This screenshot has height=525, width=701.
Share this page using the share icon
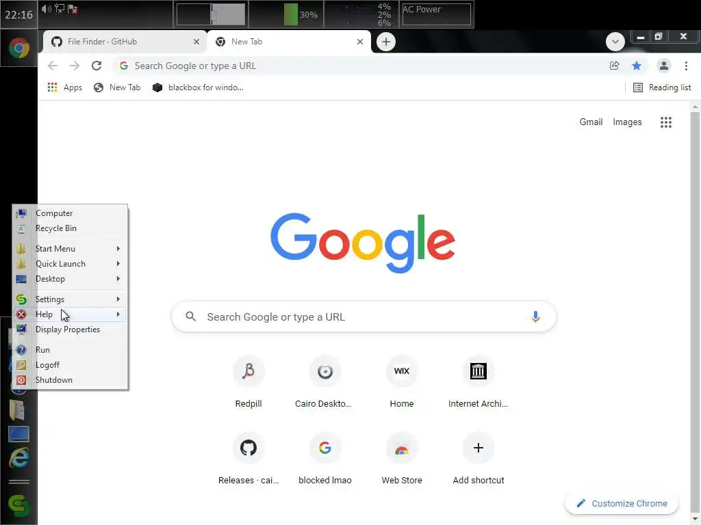click(614, 66)
